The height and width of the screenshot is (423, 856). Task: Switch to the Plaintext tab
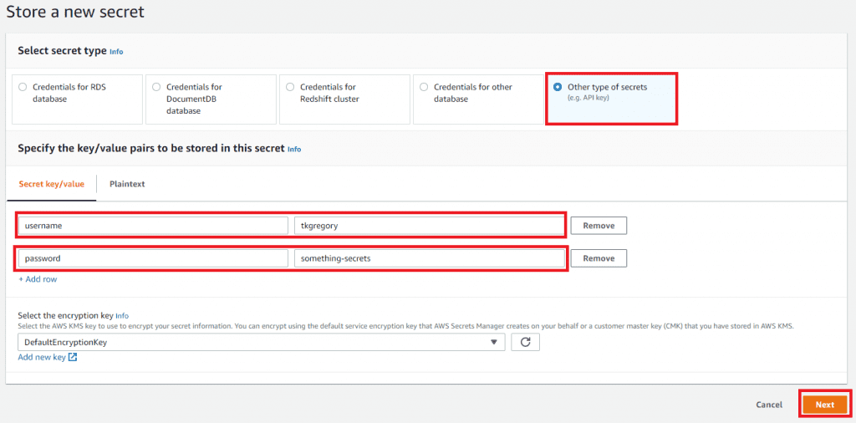coord(127,184)
